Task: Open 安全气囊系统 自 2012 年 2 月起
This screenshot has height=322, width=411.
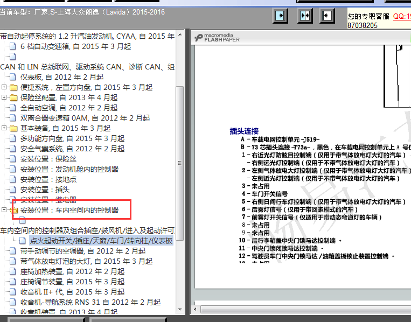Action: point(72,149)
